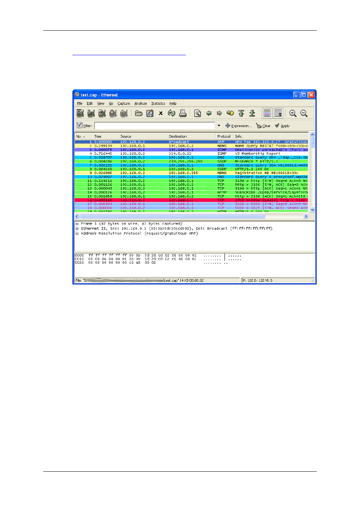Open a capture file folder icon

(139, 113)
